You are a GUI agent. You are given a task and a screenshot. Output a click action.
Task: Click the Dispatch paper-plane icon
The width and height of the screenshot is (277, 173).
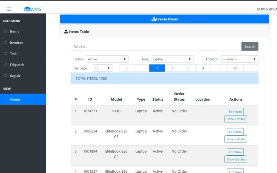pyautogui.click(x=5, y=65)
